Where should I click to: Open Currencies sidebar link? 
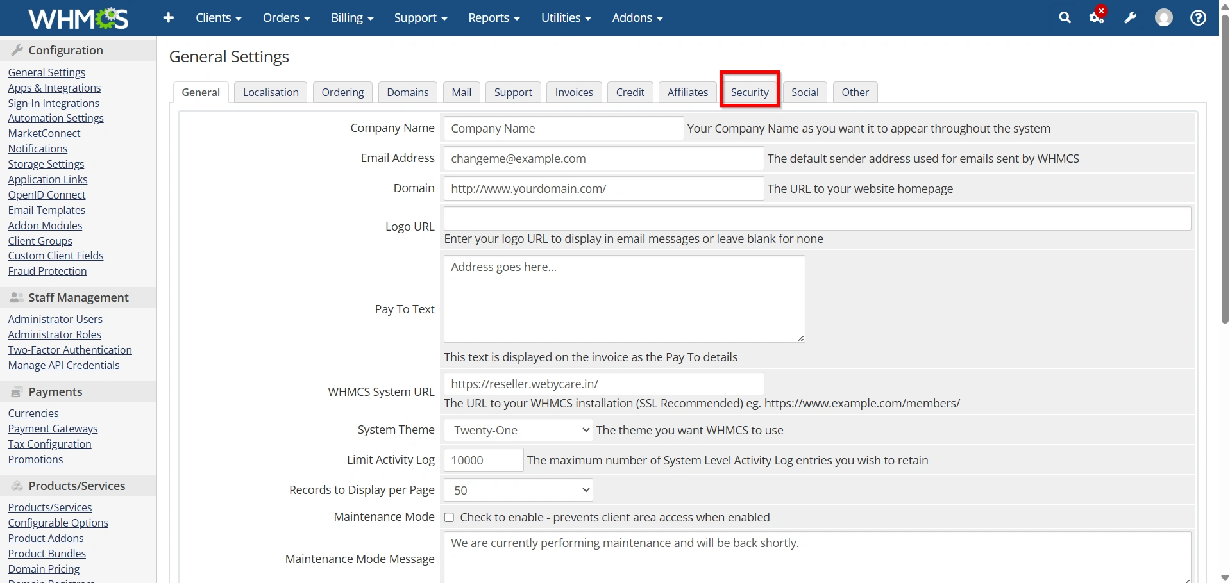[33, 413]
